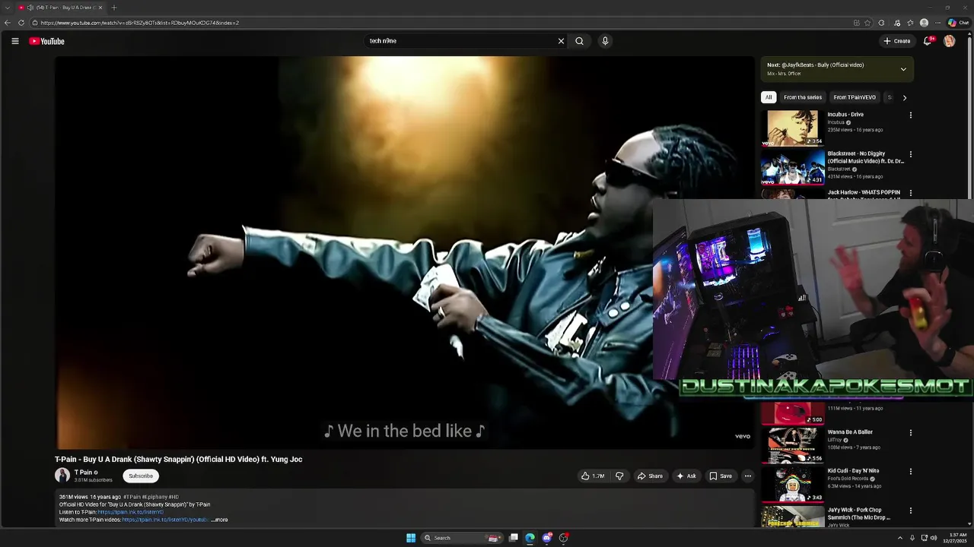Expand the Next up playlist panel

click(903, 69)
